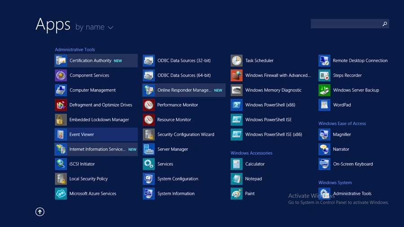Open the Paint palette icon
Screen dimensions: 404x227
[x=237, y=193]
